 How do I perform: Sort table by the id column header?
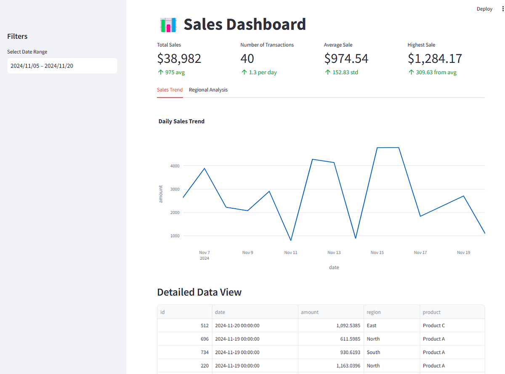184,312
